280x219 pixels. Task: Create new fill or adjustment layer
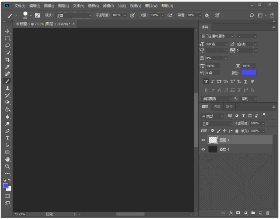point(246,213)
